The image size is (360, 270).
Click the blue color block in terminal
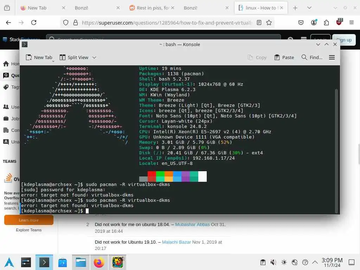[177, 176]
